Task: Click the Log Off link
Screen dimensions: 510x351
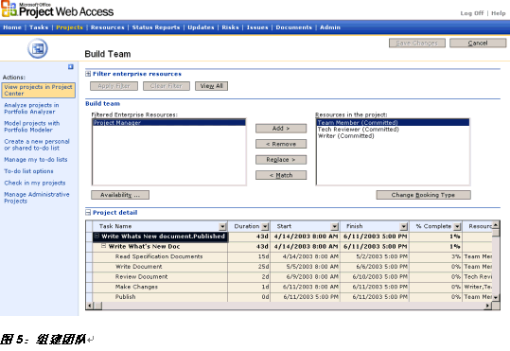Action: (472, 13)
